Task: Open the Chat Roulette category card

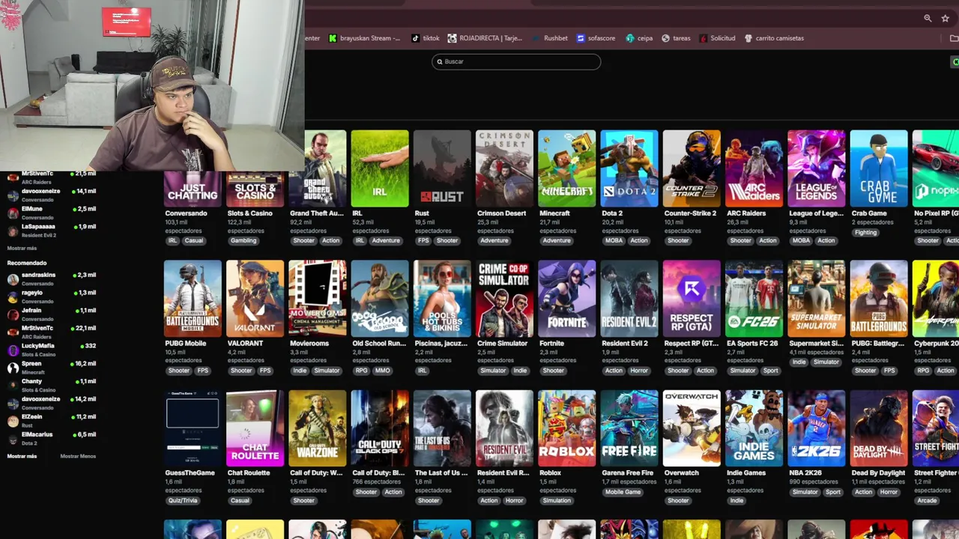Action: pos(255,428)
